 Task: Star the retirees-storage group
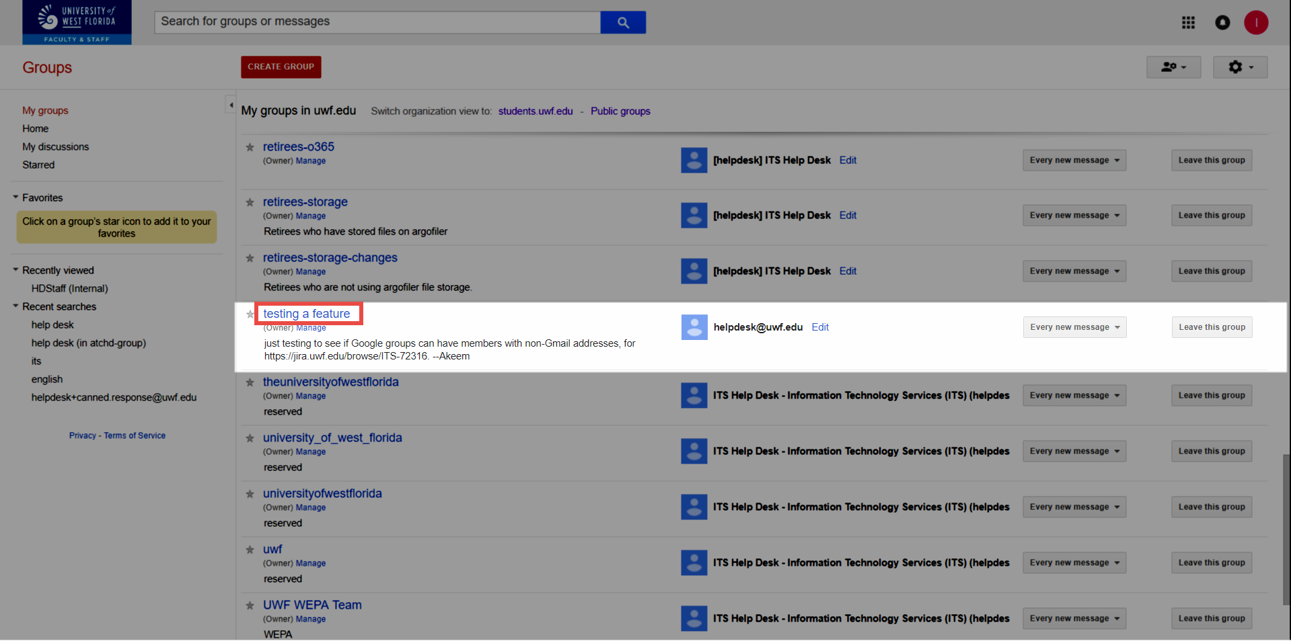pyautogui.click(x=250, y=202)
